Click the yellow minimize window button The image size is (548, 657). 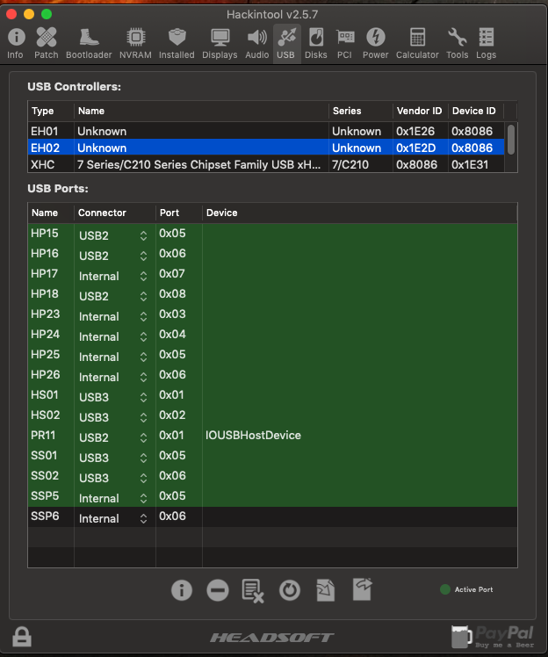29,14
